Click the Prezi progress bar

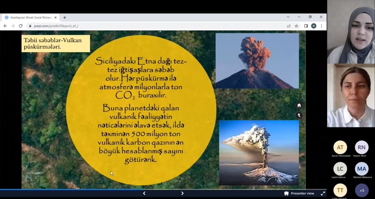[x=163, y=190]
